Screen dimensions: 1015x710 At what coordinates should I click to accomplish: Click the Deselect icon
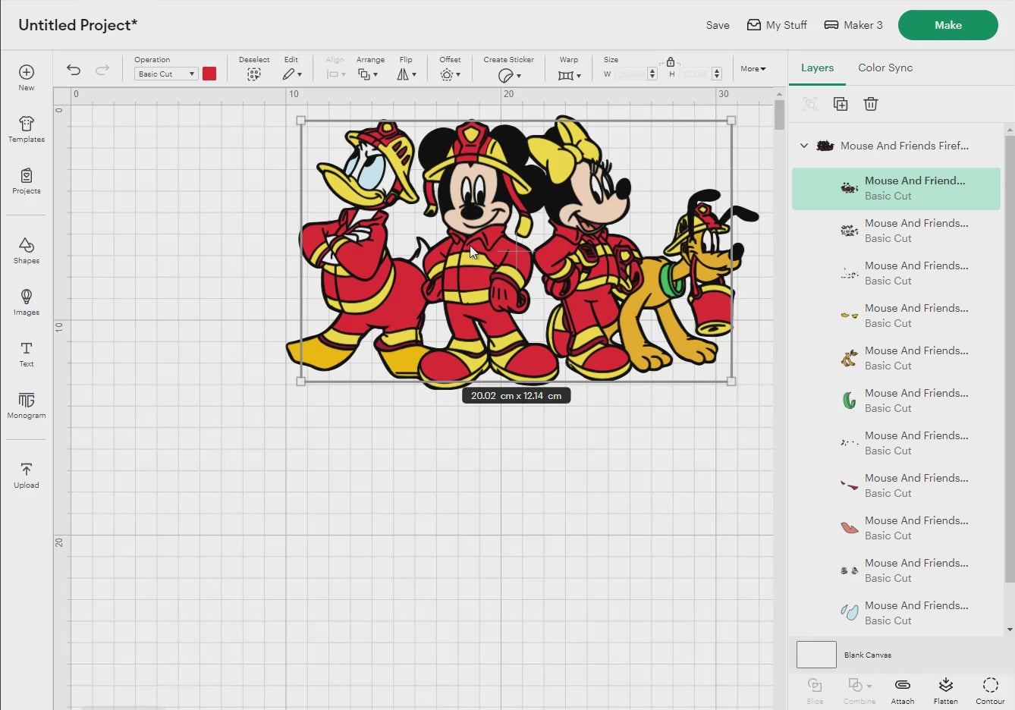254,74
